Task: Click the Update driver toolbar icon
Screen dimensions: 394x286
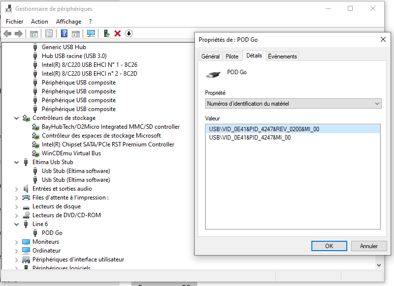Action: point(107,33)
